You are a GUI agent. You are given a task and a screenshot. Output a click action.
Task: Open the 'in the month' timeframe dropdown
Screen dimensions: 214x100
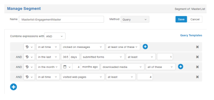point(48,67)
